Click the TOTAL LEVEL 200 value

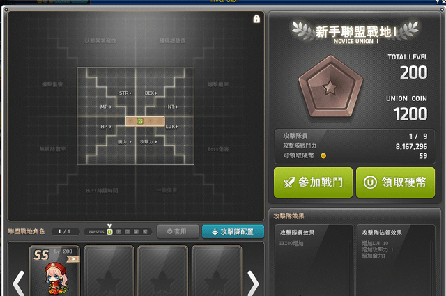413,72
